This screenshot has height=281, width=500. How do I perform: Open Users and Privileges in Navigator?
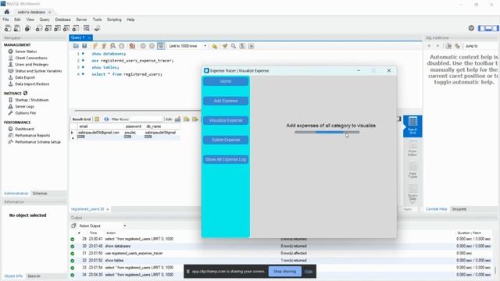(32, 64)
